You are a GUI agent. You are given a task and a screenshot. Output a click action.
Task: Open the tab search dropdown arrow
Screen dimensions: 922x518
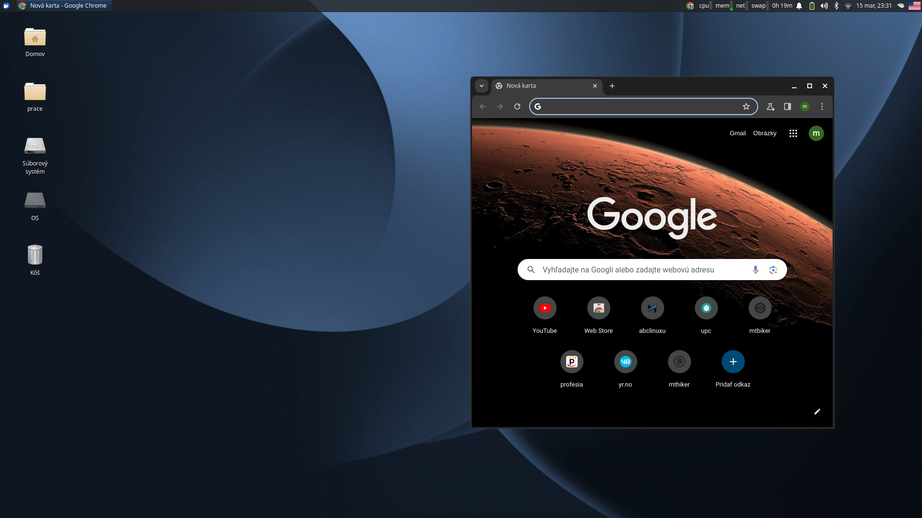482,86
